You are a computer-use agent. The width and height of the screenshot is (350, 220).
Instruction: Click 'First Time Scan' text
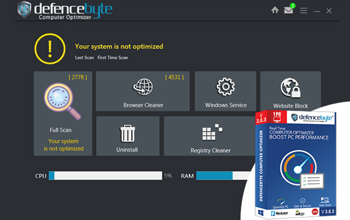112,58
